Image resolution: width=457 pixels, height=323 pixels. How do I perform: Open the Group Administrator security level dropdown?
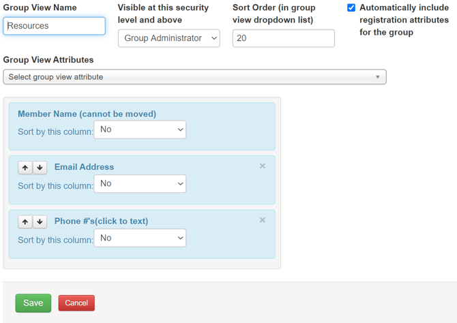coord(169,38)
